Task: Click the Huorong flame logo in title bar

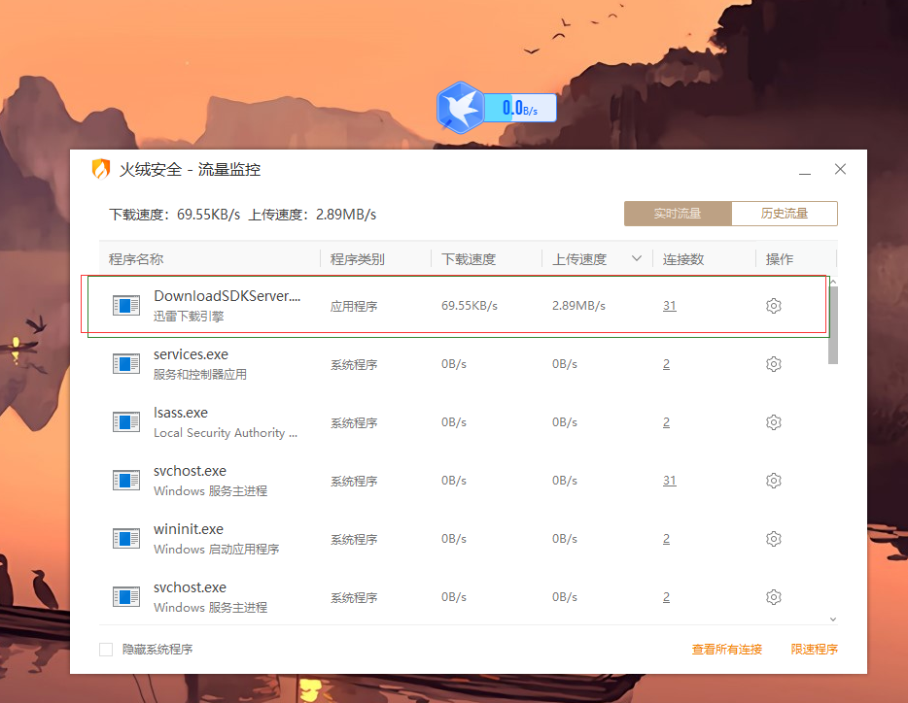Action: coord(102,169)
